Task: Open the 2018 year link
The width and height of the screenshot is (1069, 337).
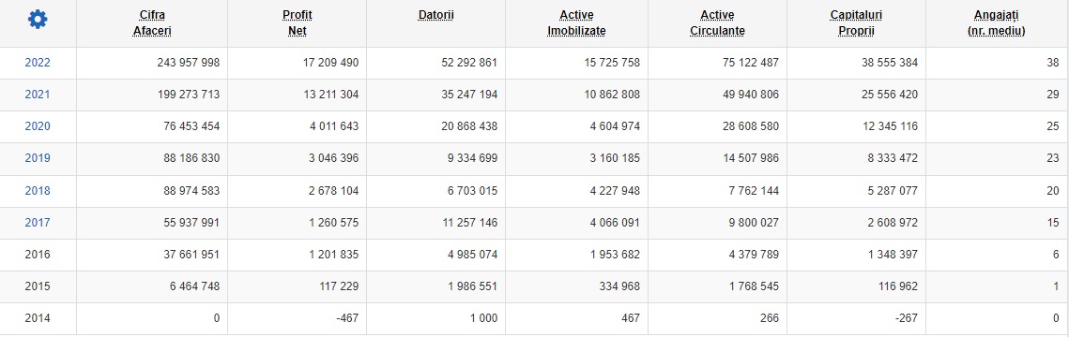Action: pos(38,191)
